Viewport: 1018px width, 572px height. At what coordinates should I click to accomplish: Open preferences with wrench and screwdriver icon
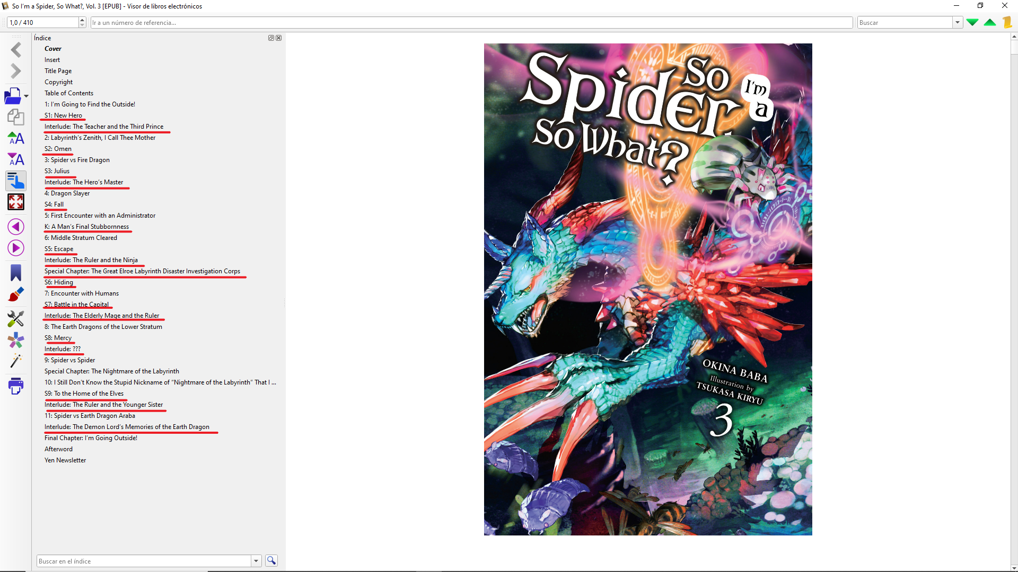point(16,319)
